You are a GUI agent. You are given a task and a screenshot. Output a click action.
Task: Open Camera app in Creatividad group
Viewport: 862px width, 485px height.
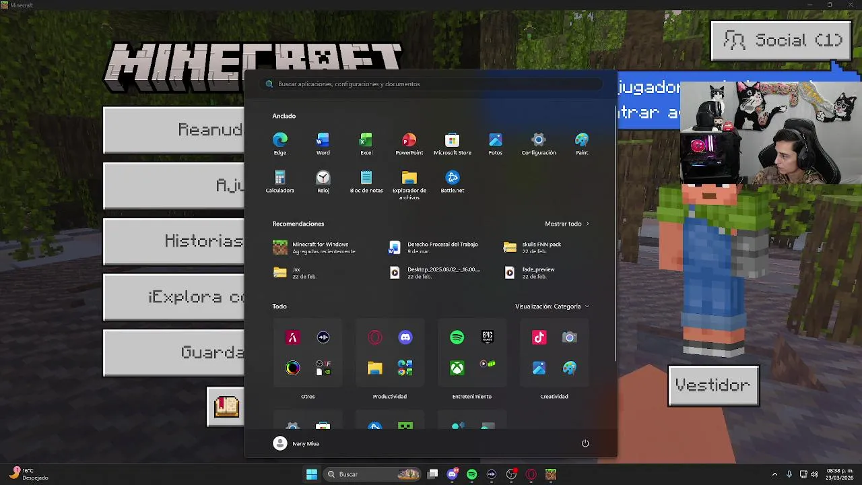570,337
